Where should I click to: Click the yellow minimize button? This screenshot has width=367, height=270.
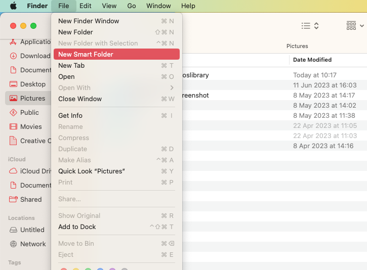[x=23, y=26]
